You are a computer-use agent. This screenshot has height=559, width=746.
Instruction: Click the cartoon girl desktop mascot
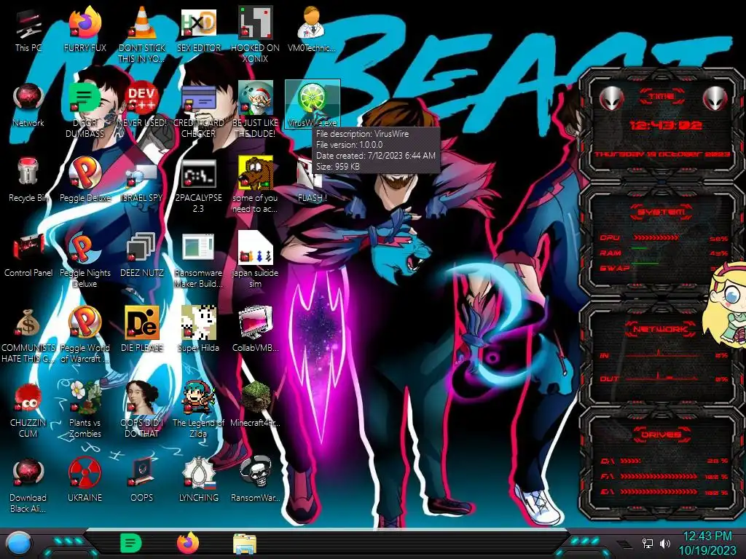(726, 303)
